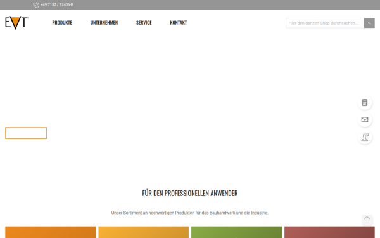Click the EVT logo
The image size is (380, 238).
[17, 23]
